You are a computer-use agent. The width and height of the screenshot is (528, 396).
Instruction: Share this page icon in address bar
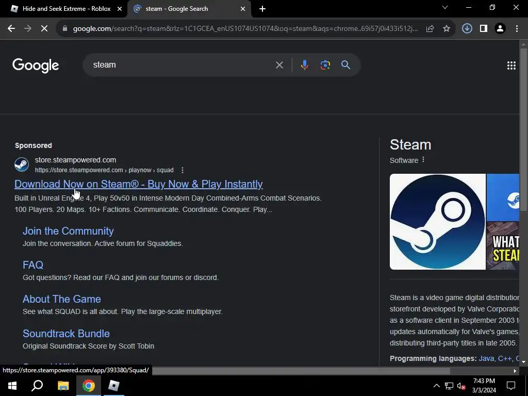click(430, 29)
